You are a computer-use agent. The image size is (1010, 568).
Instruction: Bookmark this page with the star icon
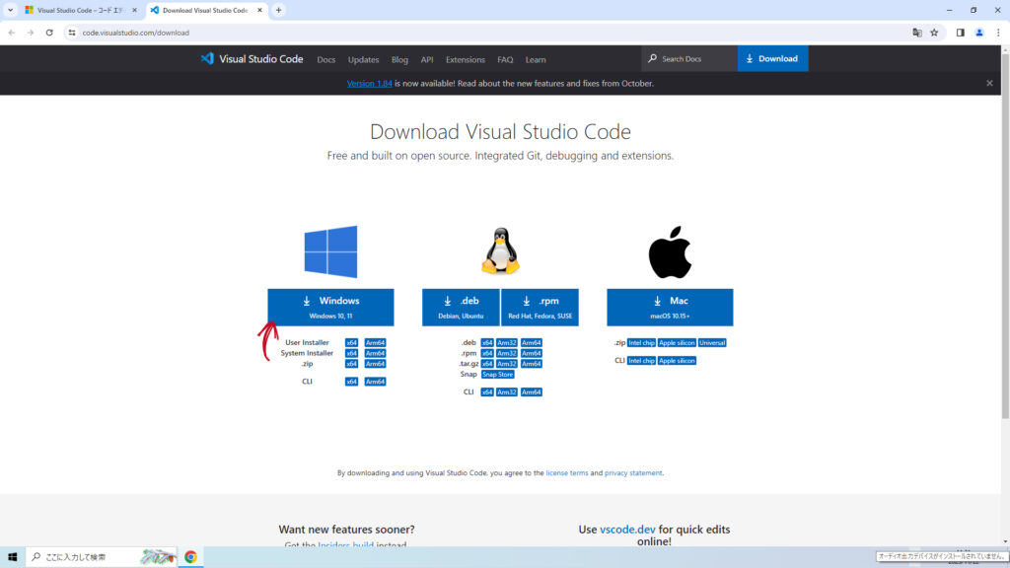(934, 33)
